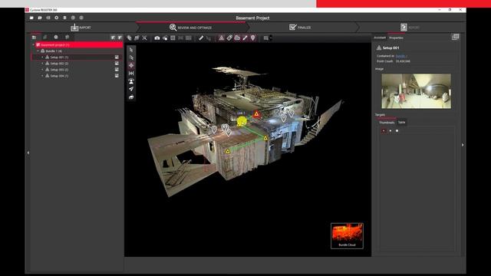The image size is (491, 276).
Task: Go to the Finalize workflow step
Action: tap(300, 28)
